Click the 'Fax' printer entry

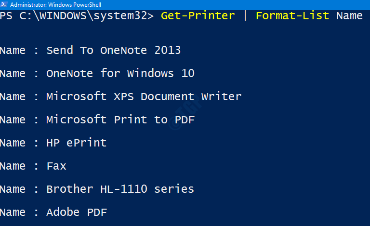point(56,166)
